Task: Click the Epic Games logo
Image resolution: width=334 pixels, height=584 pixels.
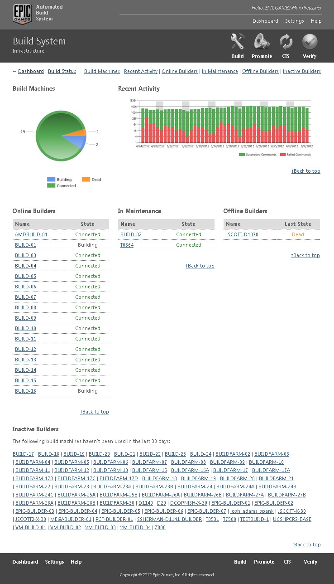Action: tap(22, 14)
